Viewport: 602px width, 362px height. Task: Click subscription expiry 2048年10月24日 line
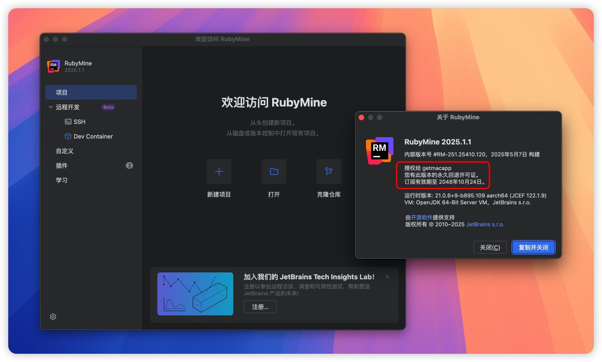pyautogui.click(x=446, y=182)
